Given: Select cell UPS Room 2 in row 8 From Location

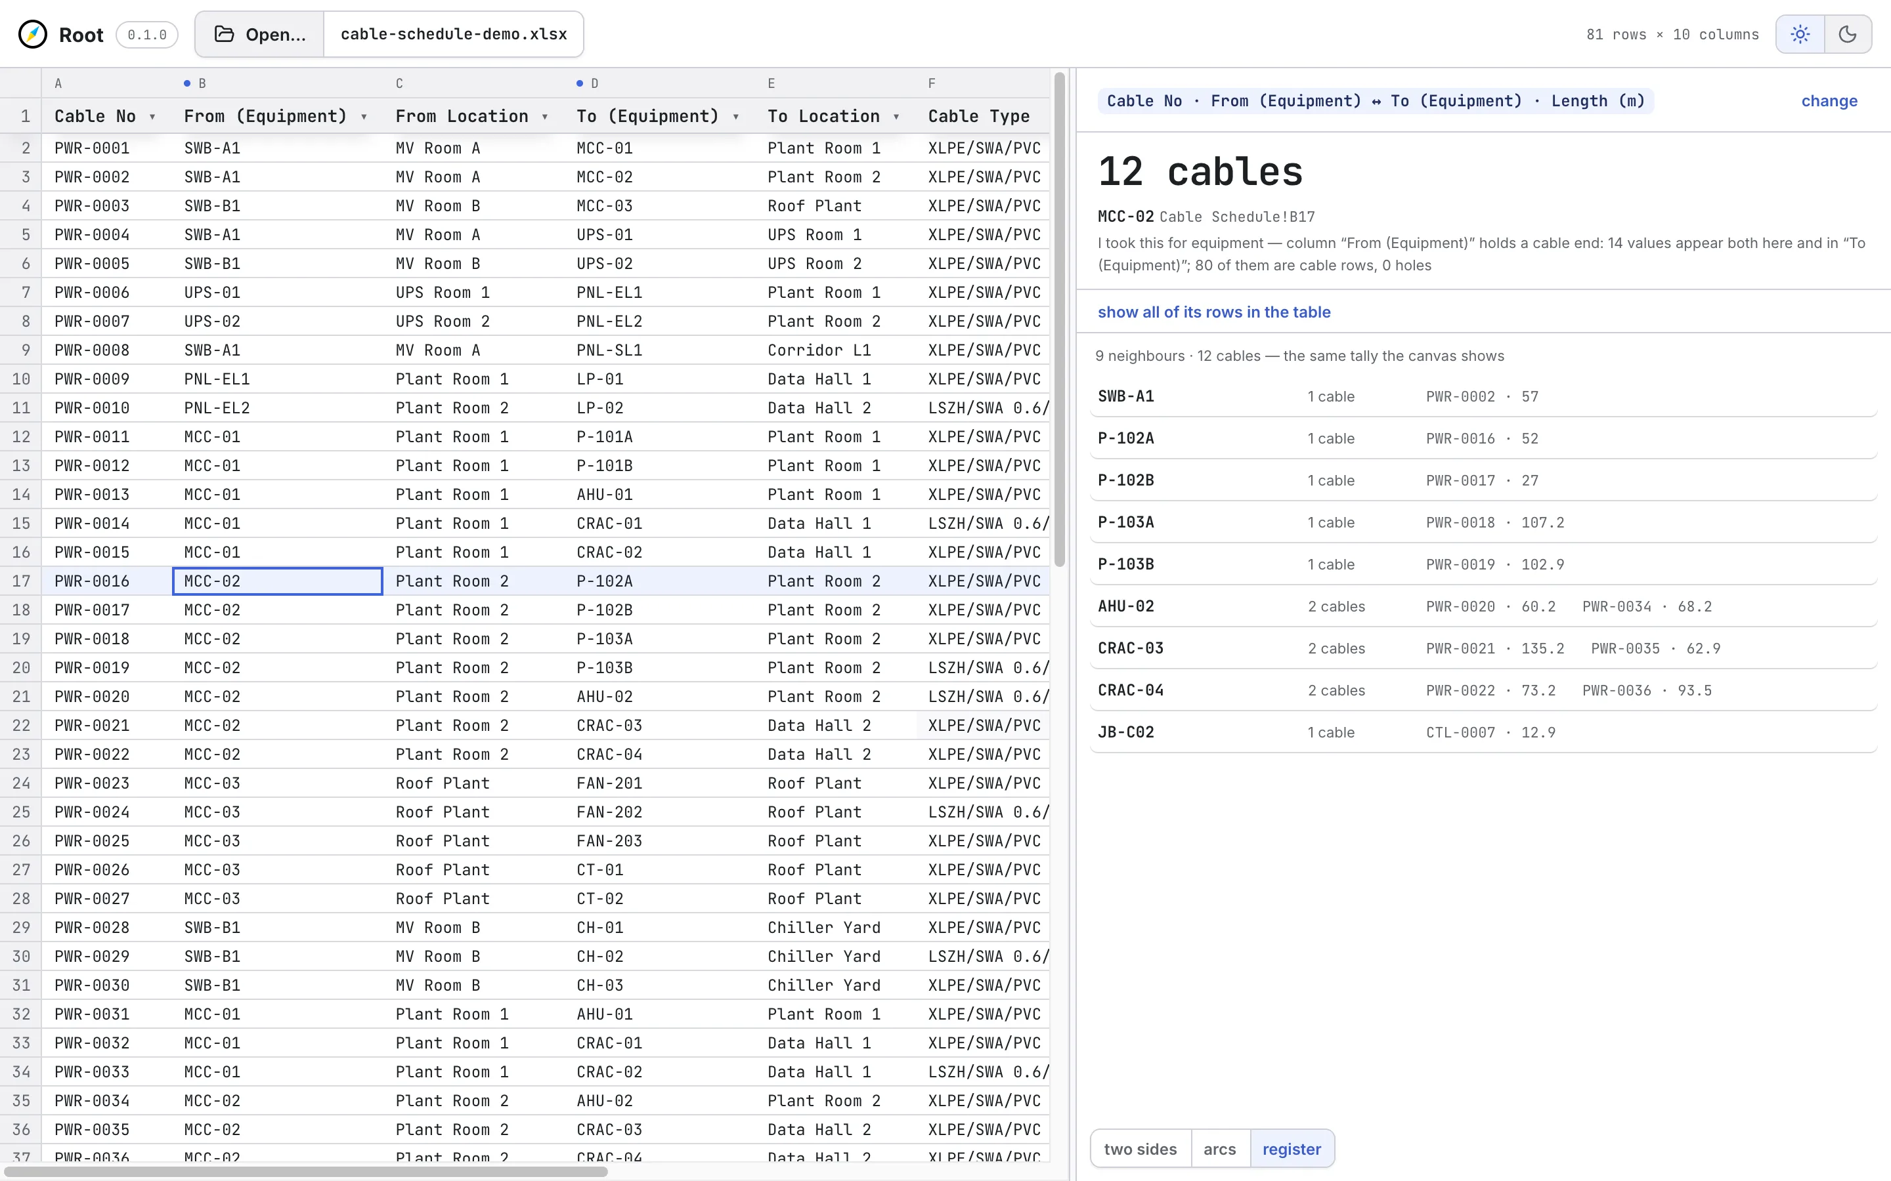Looking at the screenshot, I should point(473,321).
